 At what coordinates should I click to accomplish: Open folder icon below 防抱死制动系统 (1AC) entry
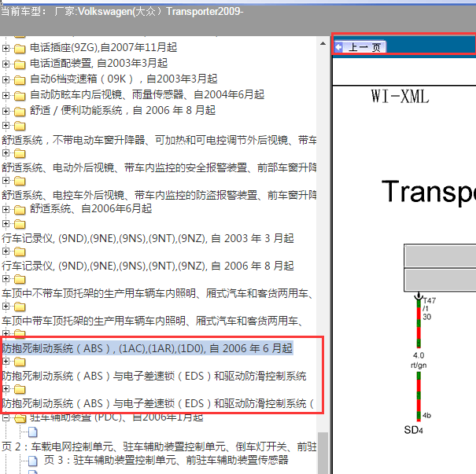tap(20, 362)
